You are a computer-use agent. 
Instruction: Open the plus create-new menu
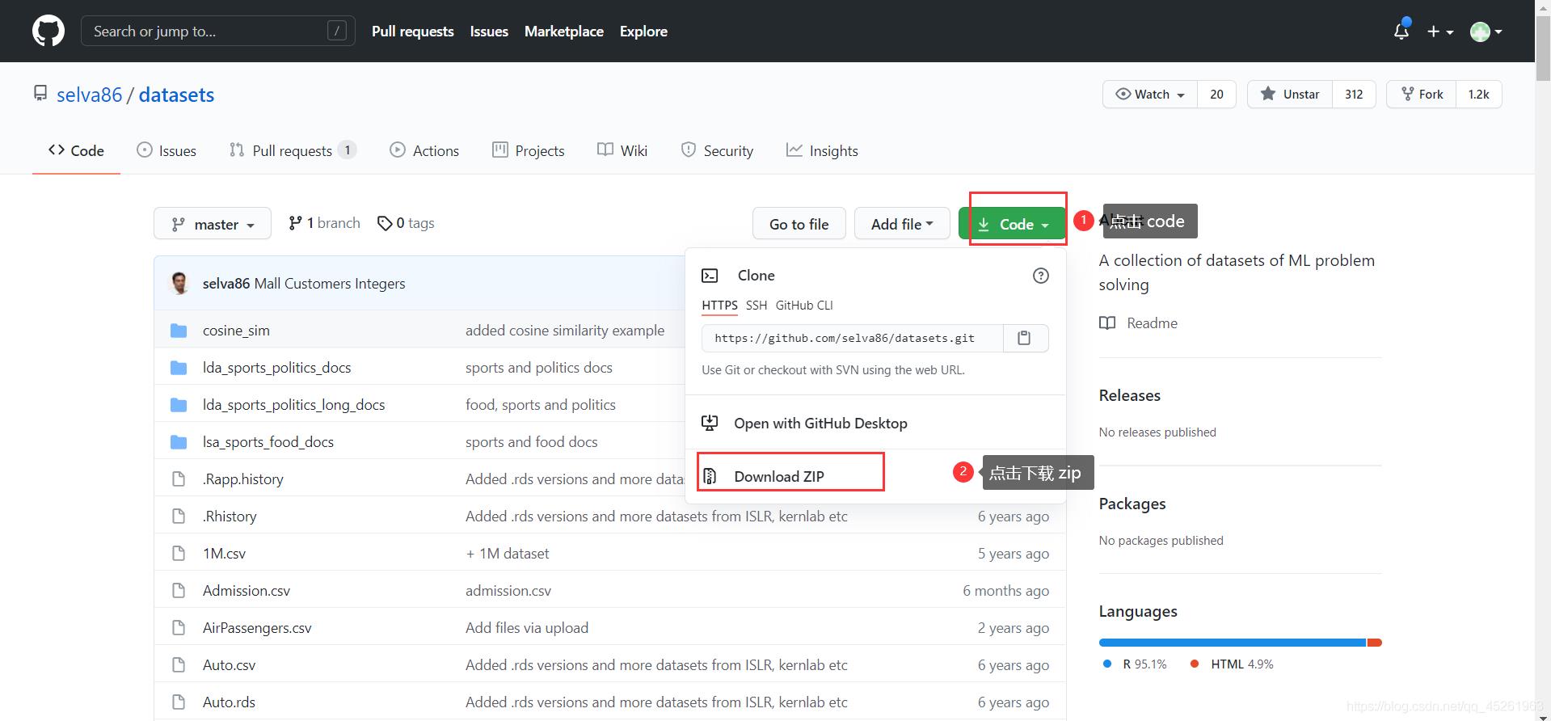click(x=1440, y=32)
